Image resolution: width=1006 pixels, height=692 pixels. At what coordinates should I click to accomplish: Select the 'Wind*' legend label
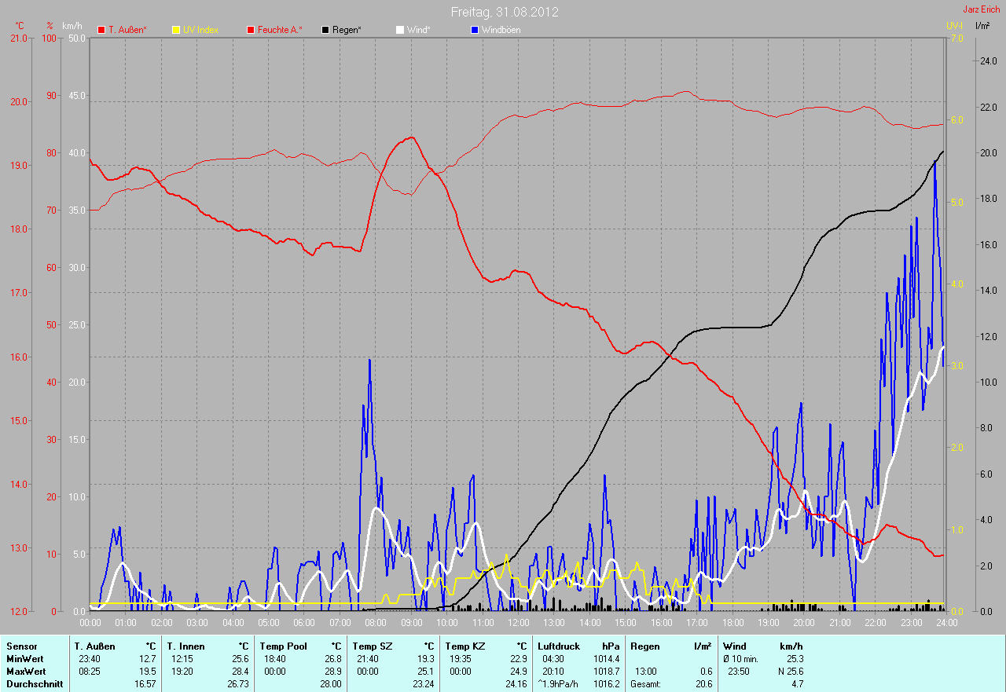[418, 30]
